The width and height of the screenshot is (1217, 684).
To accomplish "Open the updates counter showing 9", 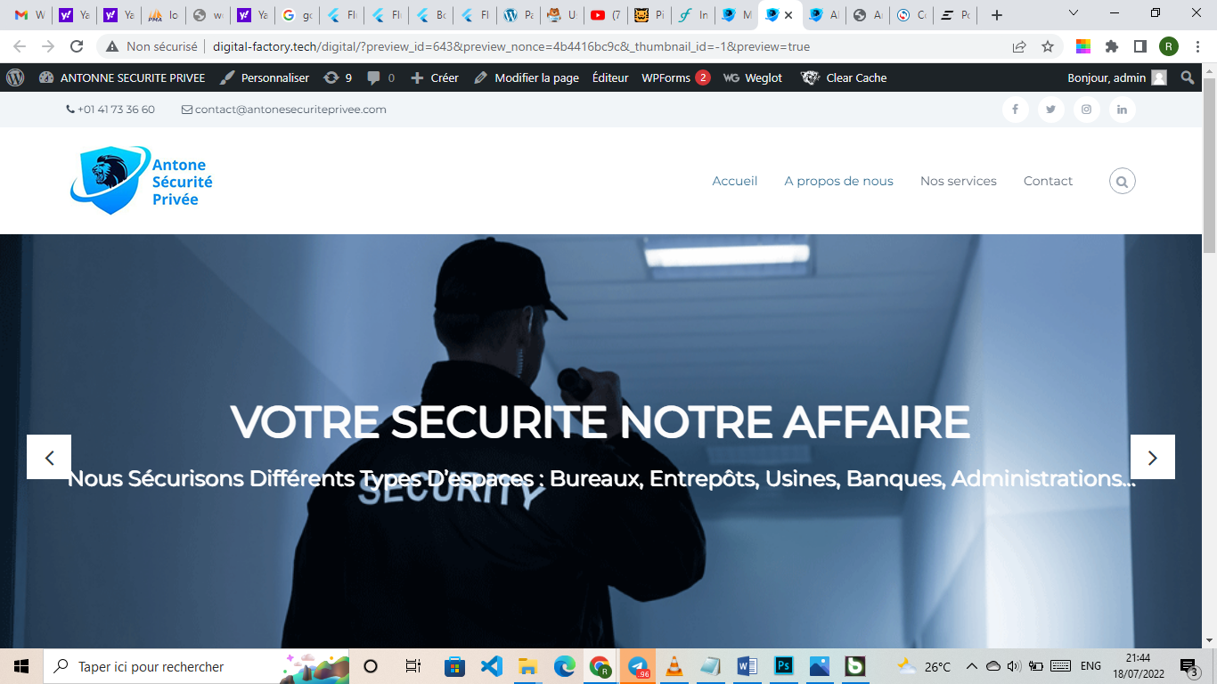I will [338, 77].
